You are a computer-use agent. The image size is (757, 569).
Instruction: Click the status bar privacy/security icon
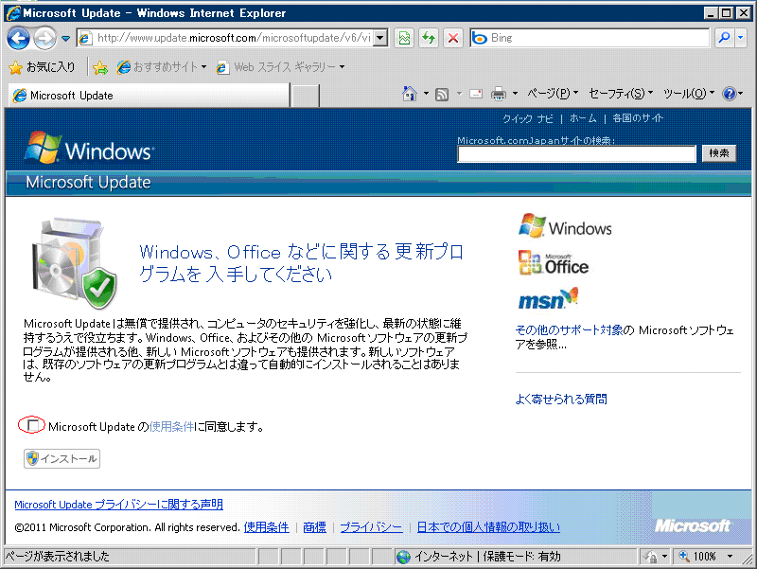point(650,557)
